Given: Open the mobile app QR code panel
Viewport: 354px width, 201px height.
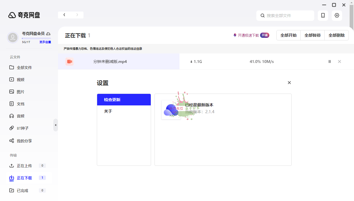Looking at the screenshot, I should pyautogui.click(x=323, y=15).
